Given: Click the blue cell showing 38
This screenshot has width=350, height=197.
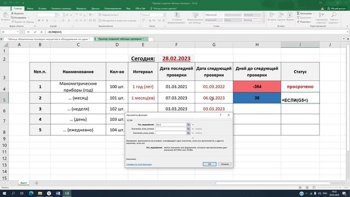Looking at the screenshot, I should pos(257,98).
